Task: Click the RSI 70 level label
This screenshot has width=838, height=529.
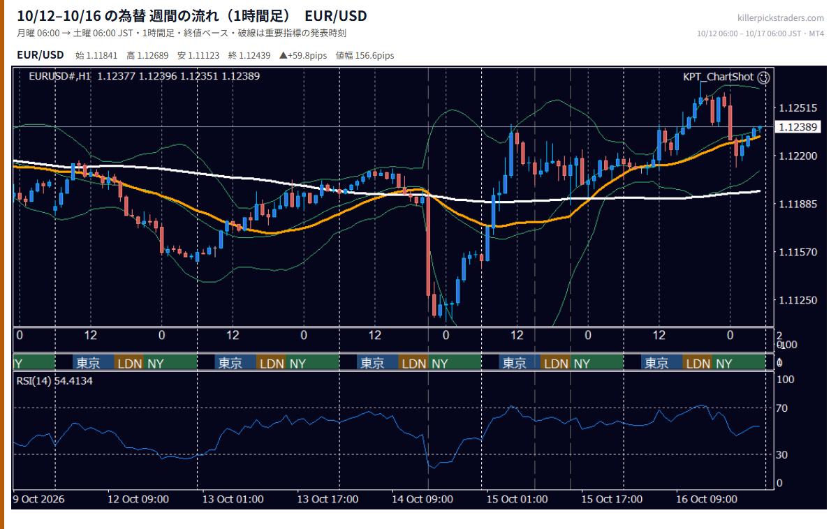Action: (784, 408)
